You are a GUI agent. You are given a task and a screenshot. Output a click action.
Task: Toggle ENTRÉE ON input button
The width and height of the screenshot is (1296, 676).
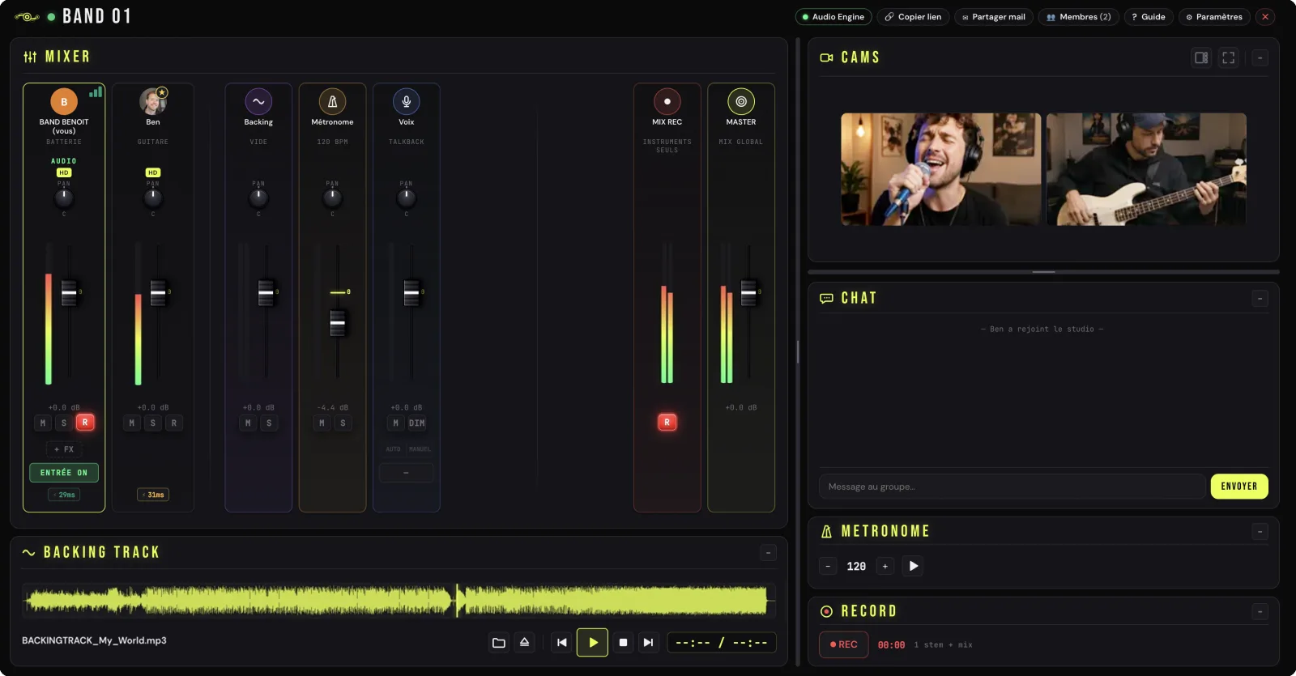tap(64, 473)
